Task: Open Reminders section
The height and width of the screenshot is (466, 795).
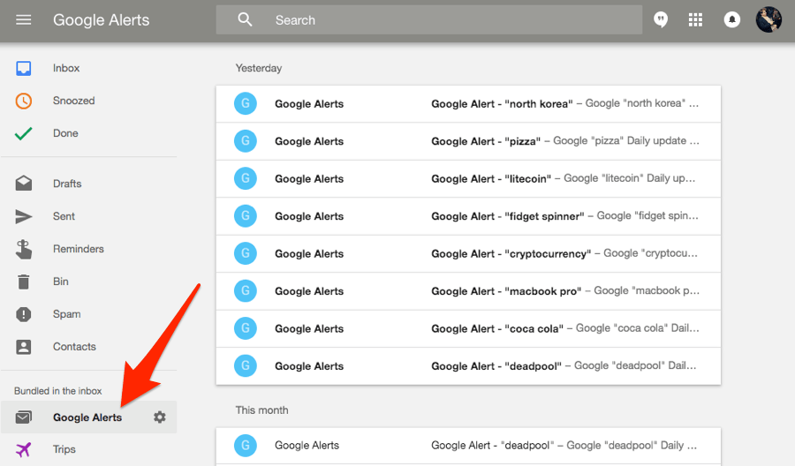Action: tap(79, 249)
